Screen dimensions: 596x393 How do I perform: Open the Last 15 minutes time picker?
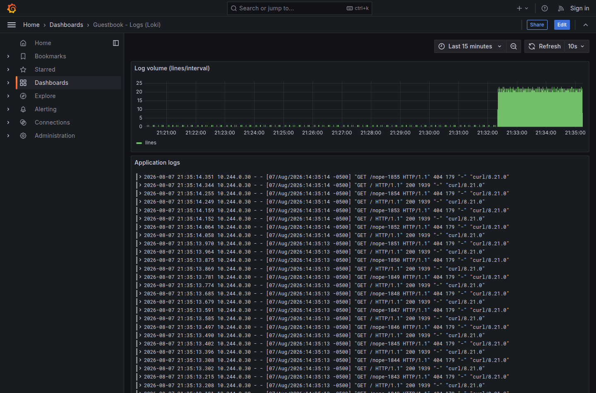pos(470,46)
